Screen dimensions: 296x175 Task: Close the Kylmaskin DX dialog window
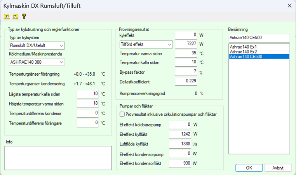289,5
